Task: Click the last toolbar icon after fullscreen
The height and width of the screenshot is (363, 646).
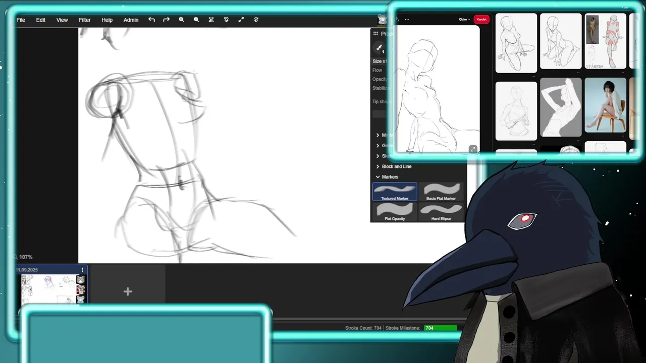Action: [256, 20]
